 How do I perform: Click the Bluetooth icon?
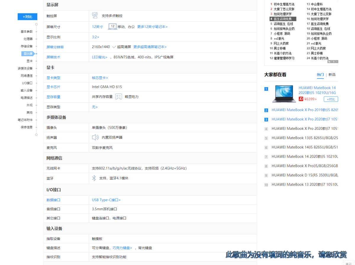coord(94,178)
